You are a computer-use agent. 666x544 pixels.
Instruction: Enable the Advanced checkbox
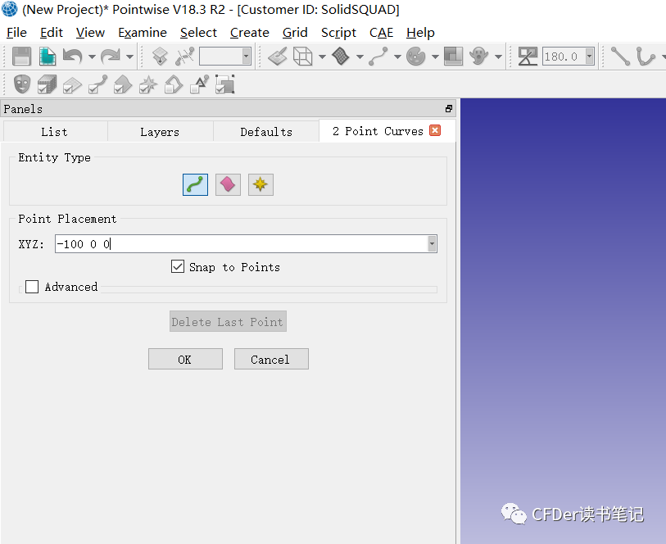tap(32, 287)
